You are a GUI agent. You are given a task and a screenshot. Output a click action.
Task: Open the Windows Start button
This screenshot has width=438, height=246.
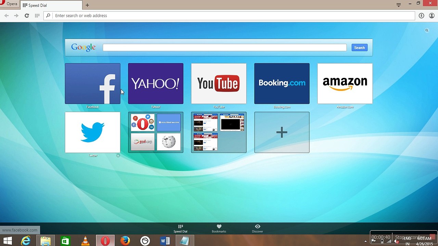click(x=8, y=241)
